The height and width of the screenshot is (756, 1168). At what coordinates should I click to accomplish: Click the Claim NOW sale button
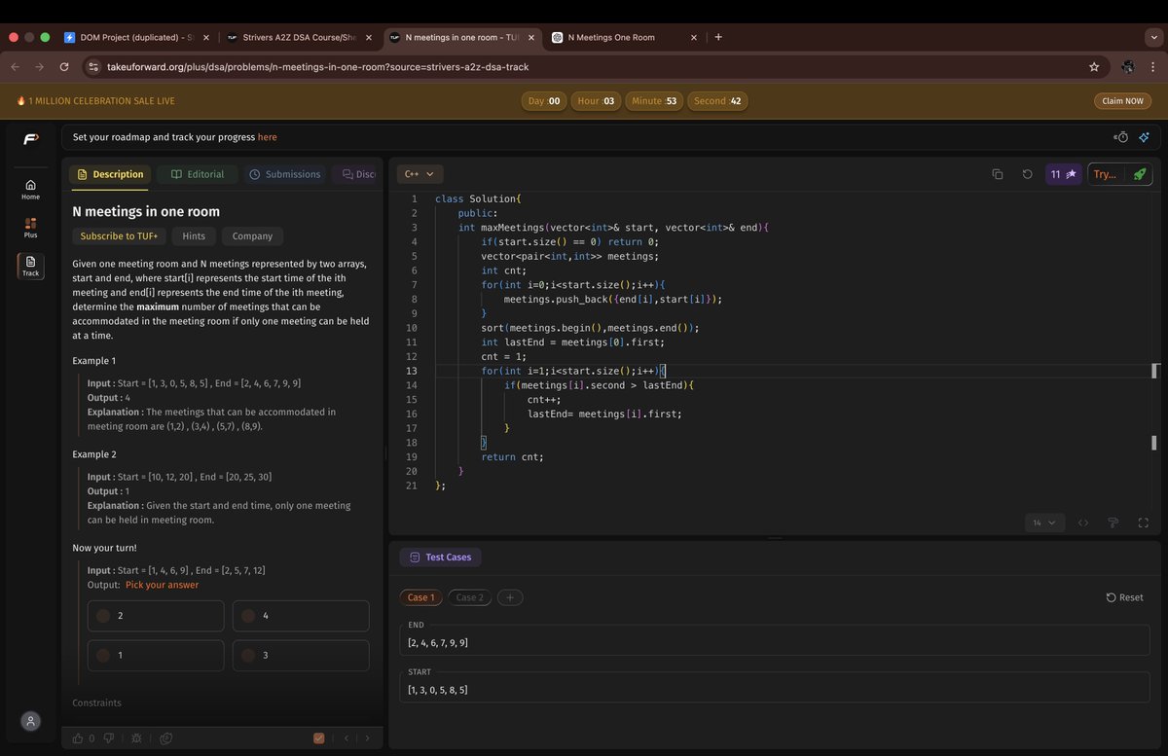coord(1122,101)
